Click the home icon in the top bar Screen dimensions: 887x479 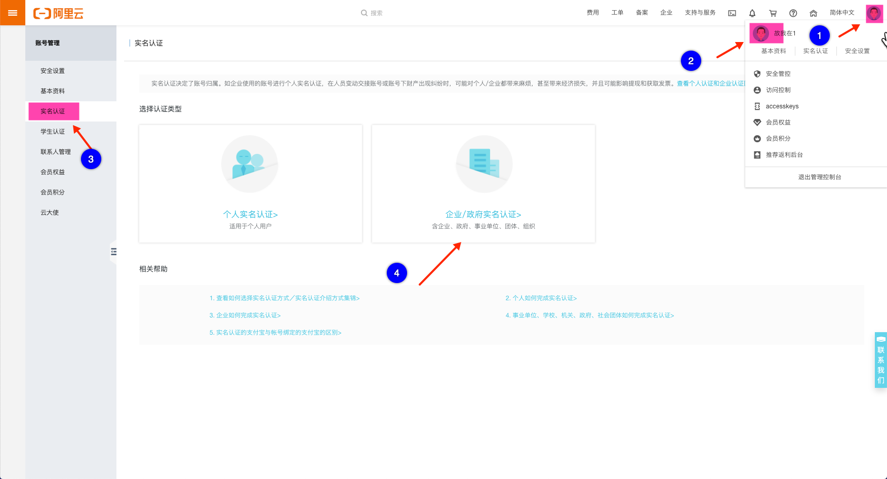pyautogui.click(x=814, y=13)
